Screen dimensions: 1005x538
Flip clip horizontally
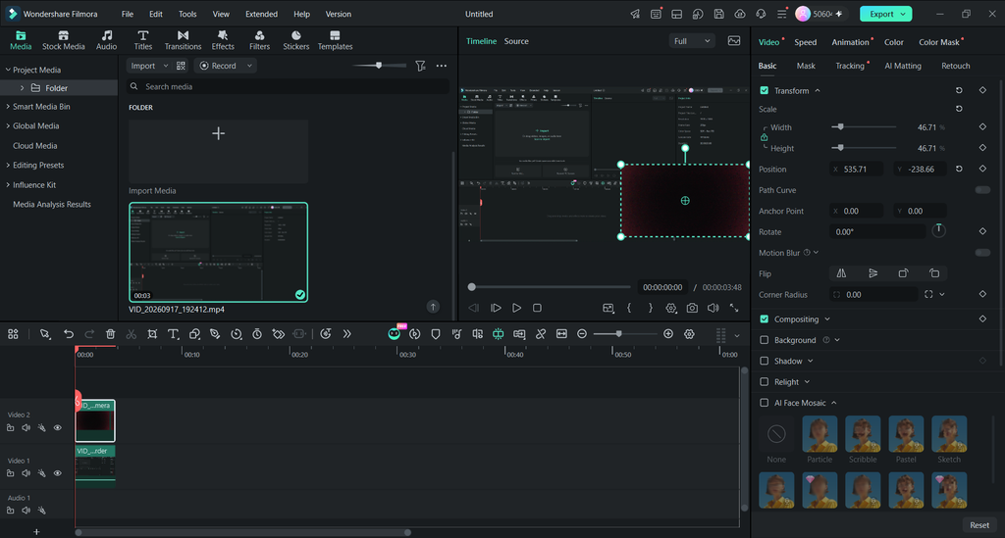pos(841,273)
